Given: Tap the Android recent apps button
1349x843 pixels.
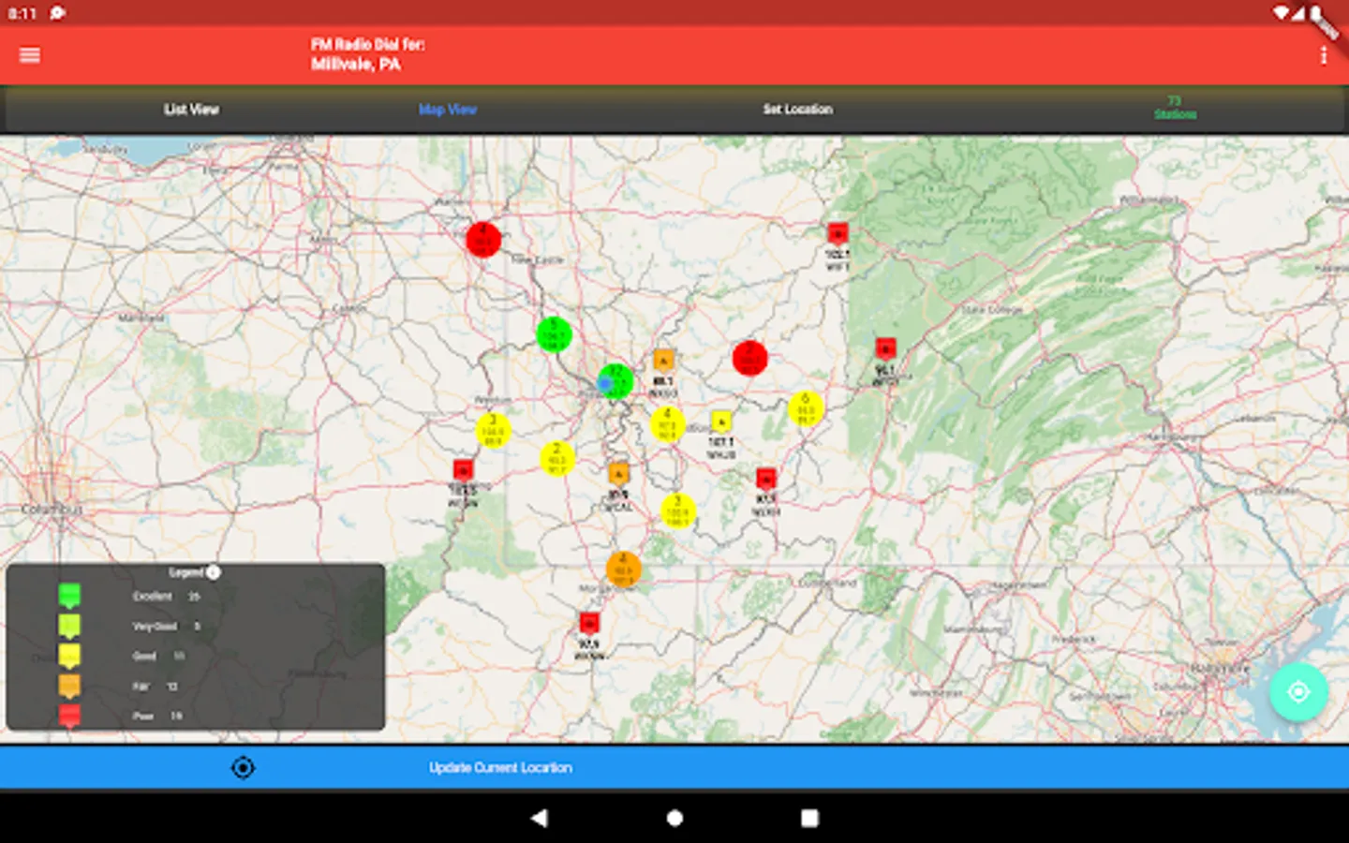Looking at the screenshot, I should [809, 818].
